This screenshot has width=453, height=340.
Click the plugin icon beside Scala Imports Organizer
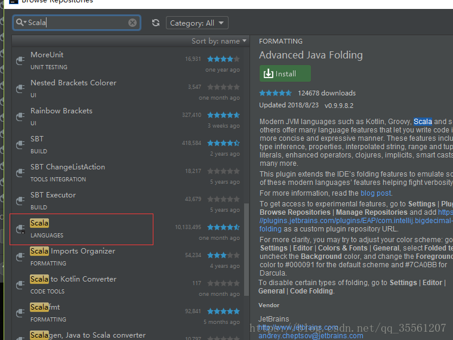tap(20, 256)
